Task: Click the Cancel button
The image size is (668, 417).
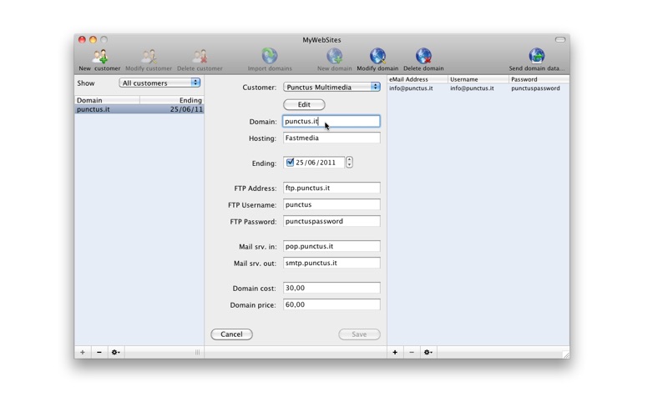Action: [x=231, y=334]
